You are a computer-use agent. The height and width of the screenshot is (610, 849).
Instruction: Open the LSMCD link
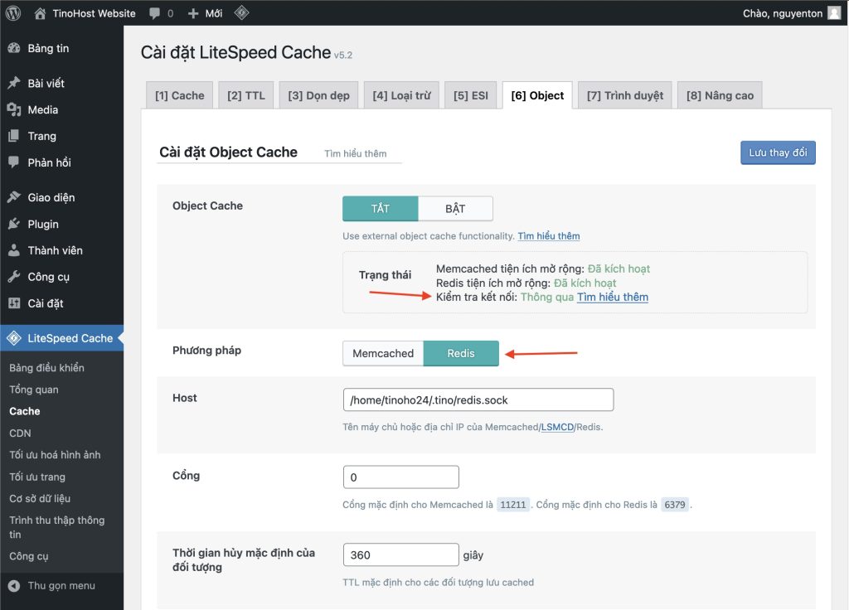coord(557,427)
